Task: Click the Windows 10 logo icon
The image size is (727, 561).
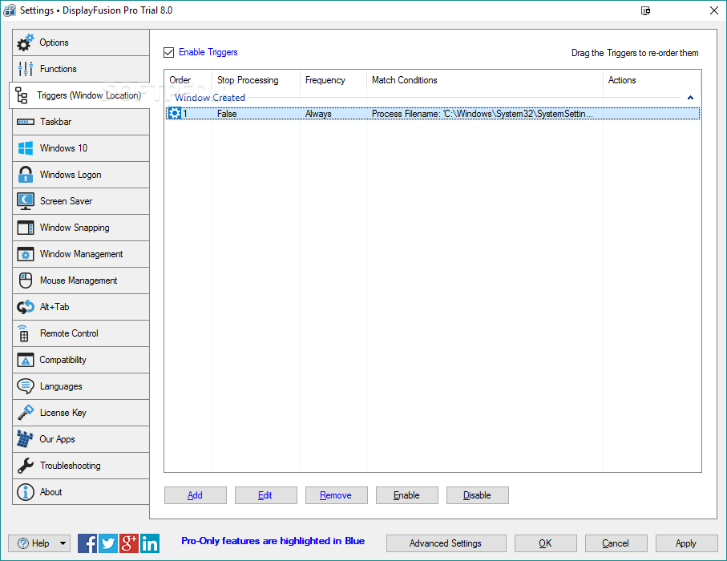Action: 25,148
